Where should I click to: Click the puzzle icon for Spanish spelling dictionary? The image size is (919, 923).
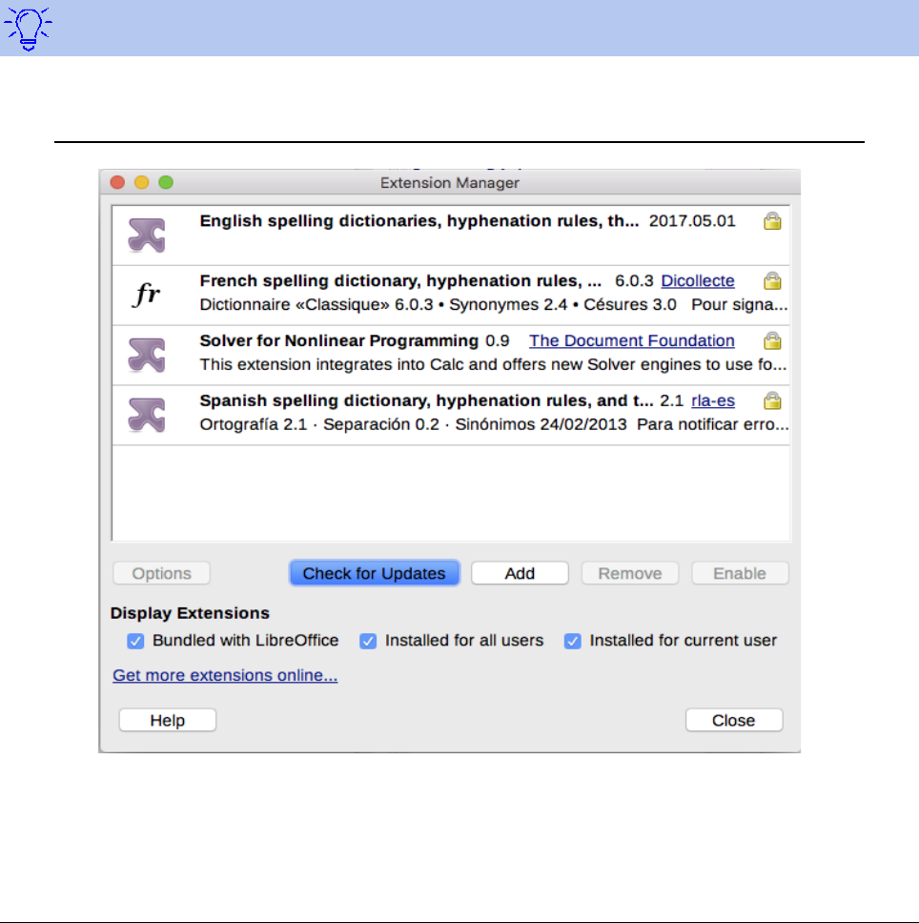147,415
